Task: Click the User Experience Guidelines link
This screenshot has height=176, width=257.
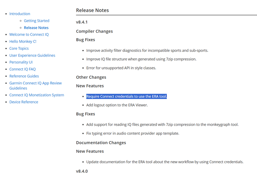Action: pos(32,55)
